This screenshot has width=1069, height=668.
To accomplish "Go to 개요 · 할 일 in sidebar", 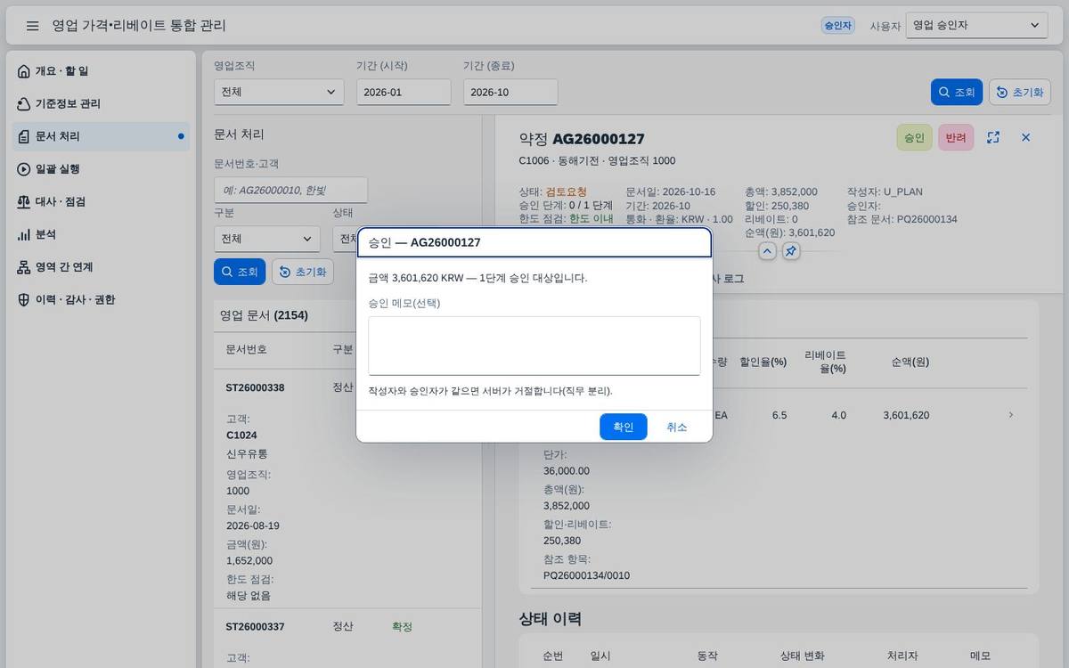I will (x=101, y=71).
